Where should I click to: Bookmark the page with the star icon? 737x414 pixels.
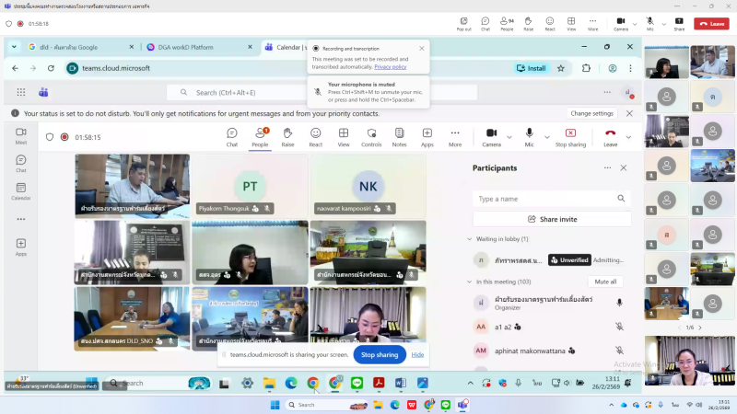point(561,68)
